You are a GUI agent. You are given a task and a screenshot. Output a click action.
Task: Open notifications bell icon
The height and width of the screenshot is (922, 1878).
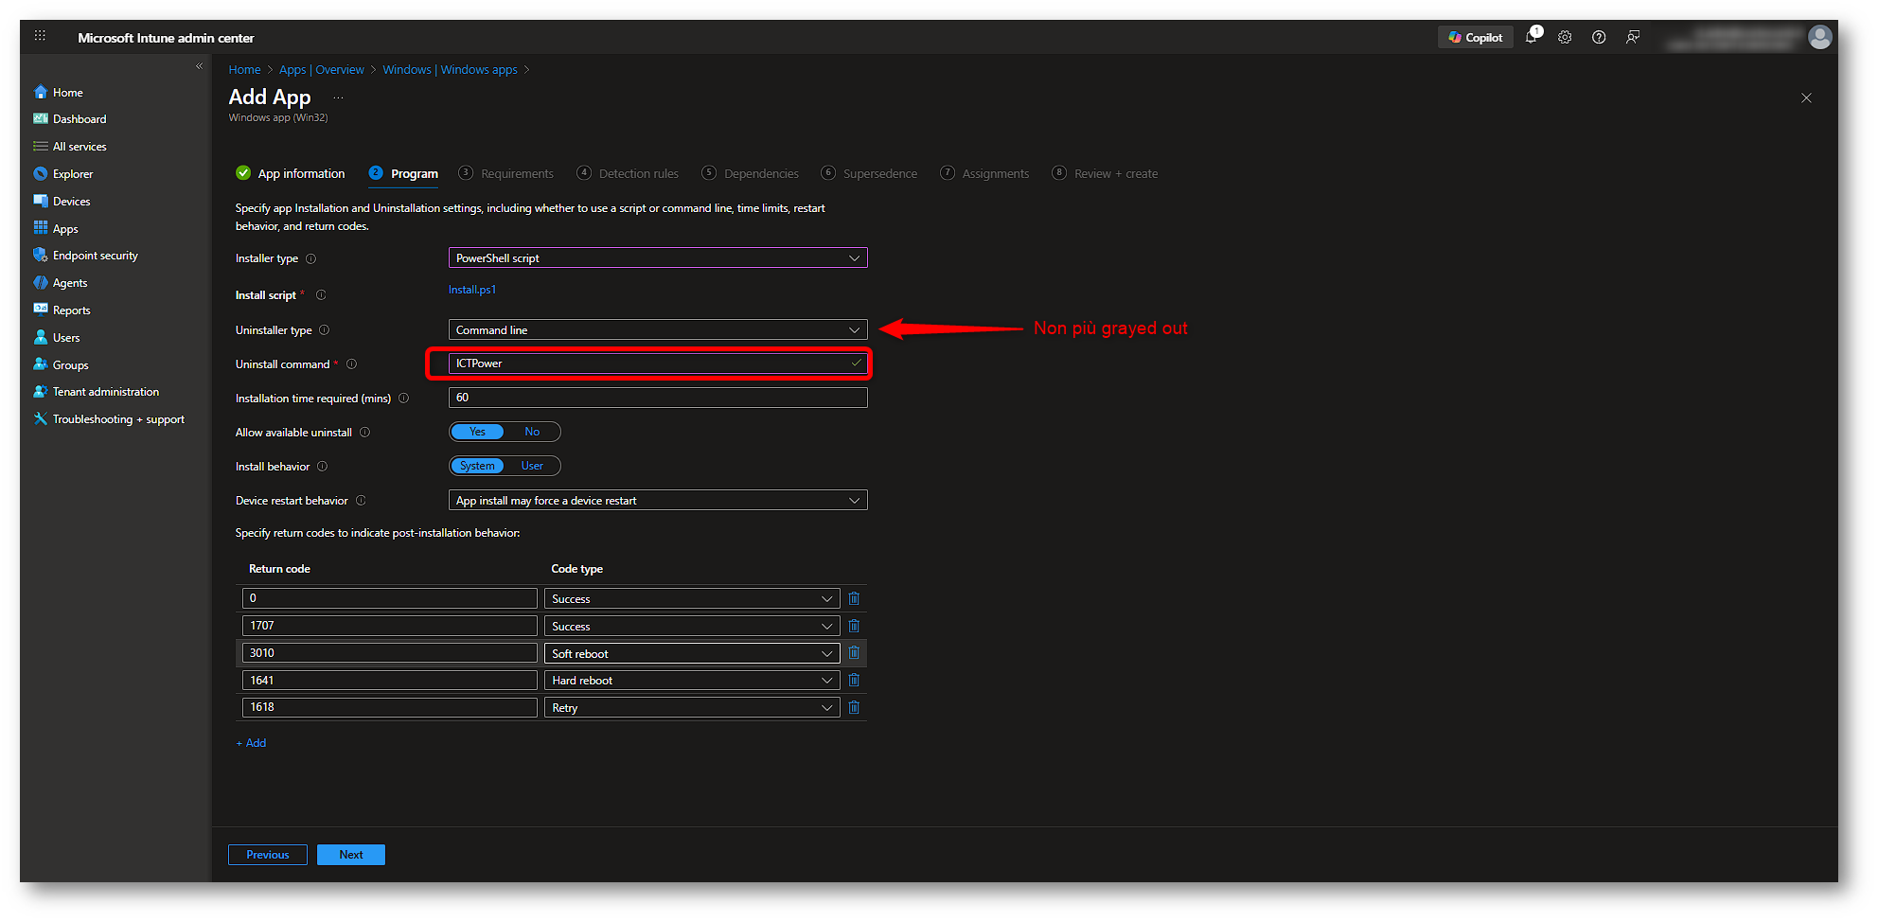tap(1531, 38)
